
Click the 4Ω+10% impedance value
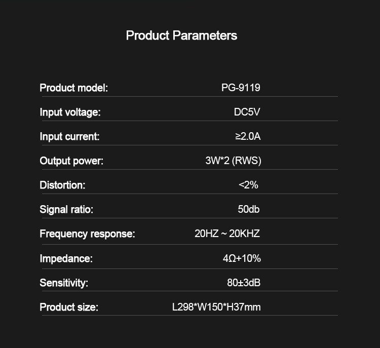[x=242, y=258]
